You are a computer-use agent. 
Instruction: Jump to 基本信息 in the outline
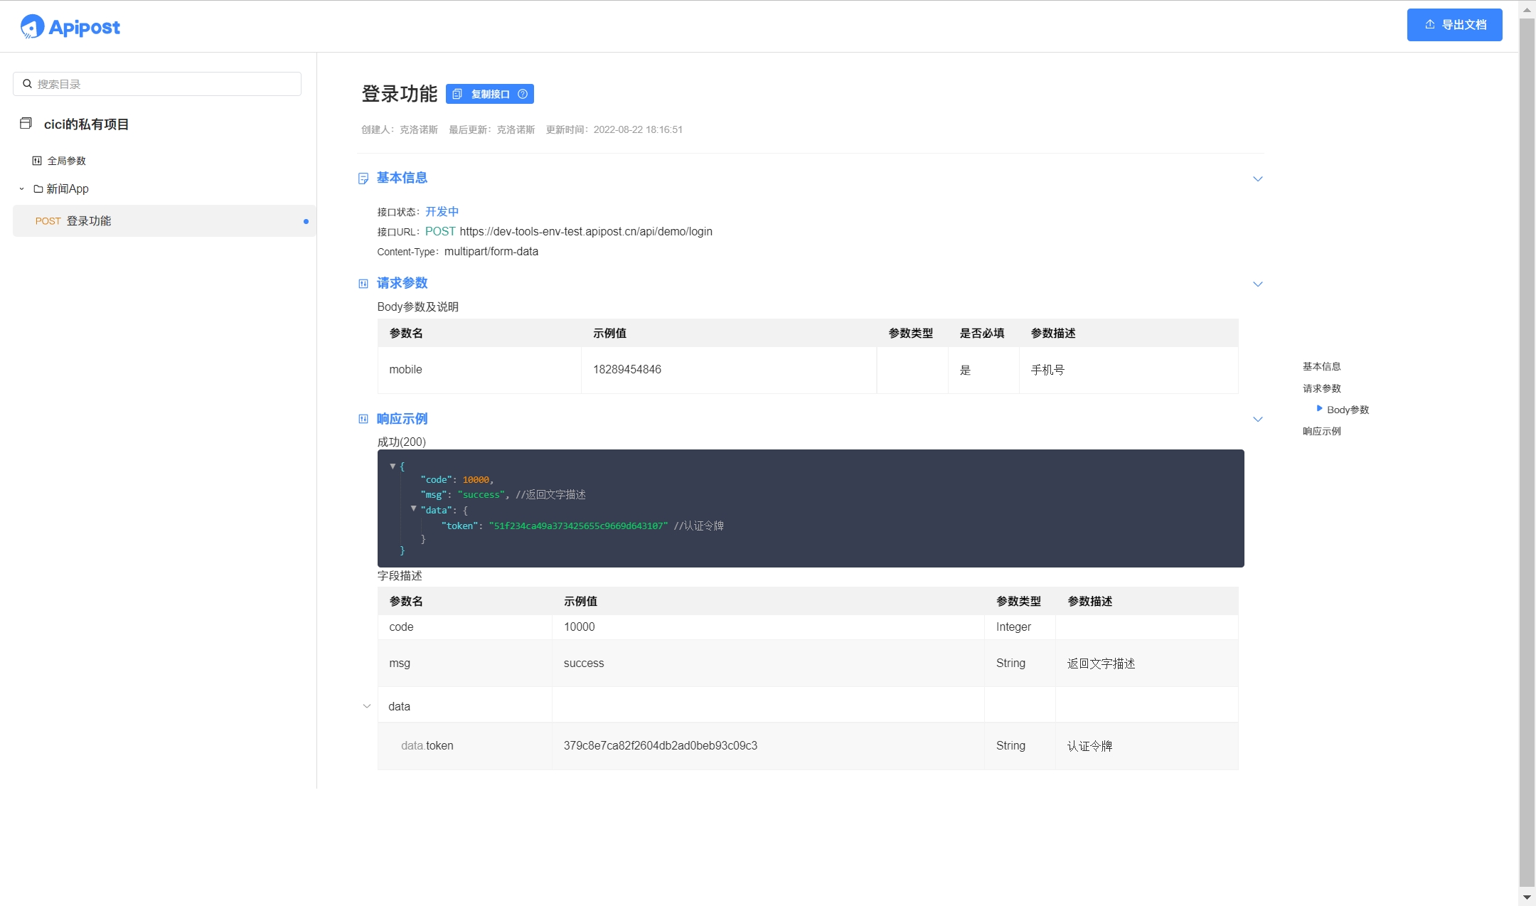[1322, 366]
